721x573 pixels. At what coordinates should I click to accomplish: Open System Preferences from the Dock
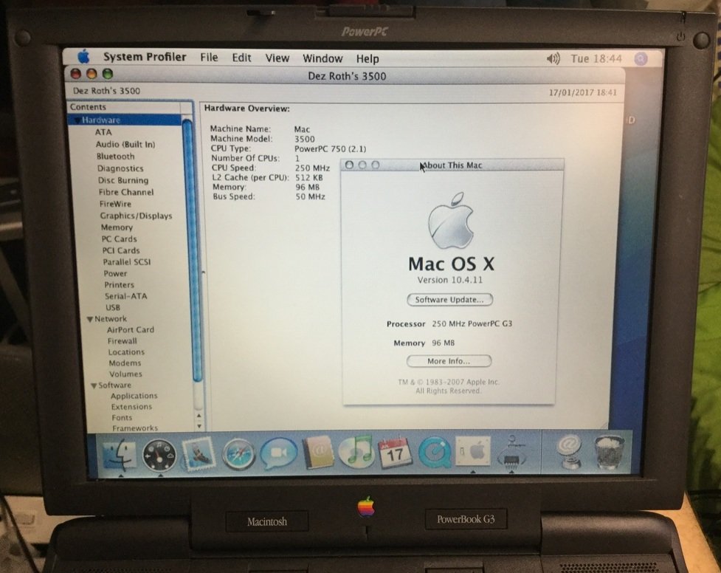point(473,451)
